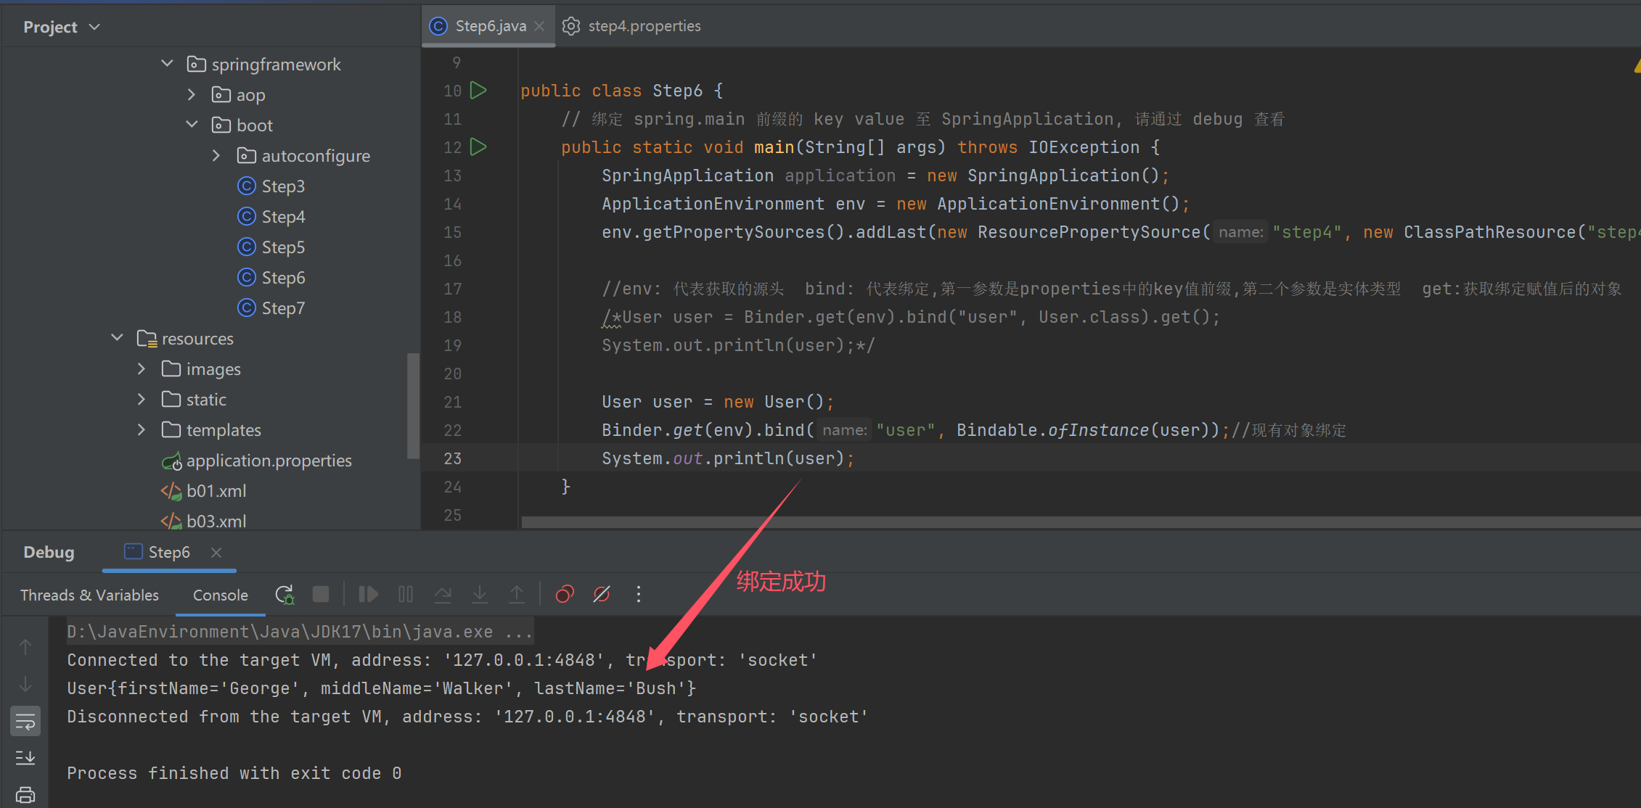Toggle the Debug panel view

point(47,552)
